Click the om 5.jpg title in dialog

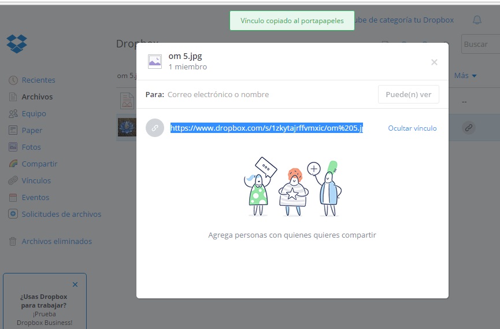[x=186, y=56]
